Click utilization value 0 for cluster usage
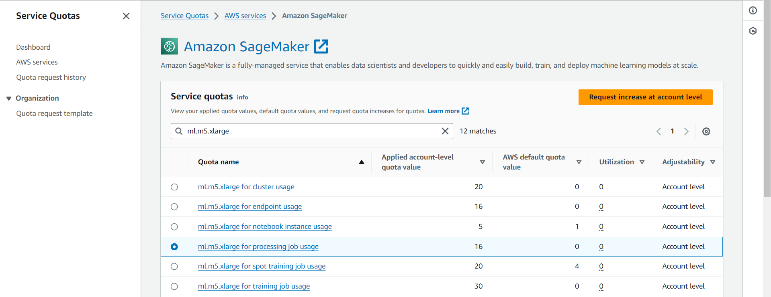The height and width of the screenshot is (297, 771). point(601,187)
